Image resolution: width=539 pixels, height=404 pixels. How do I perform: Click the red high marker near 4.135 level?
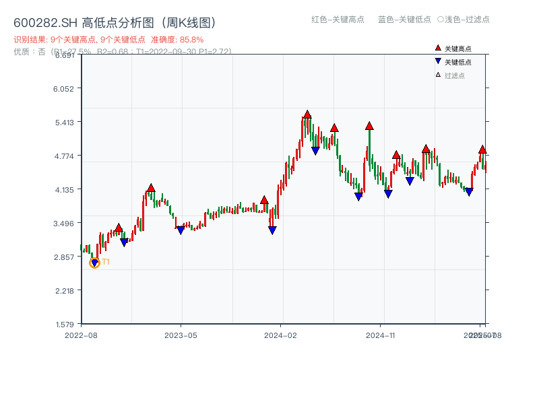pyautogui.click(x=151, y=188)
